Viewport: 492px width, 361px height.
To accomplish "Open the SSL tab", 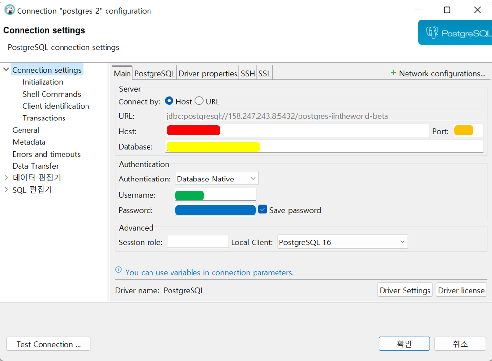I will [264, 73].
